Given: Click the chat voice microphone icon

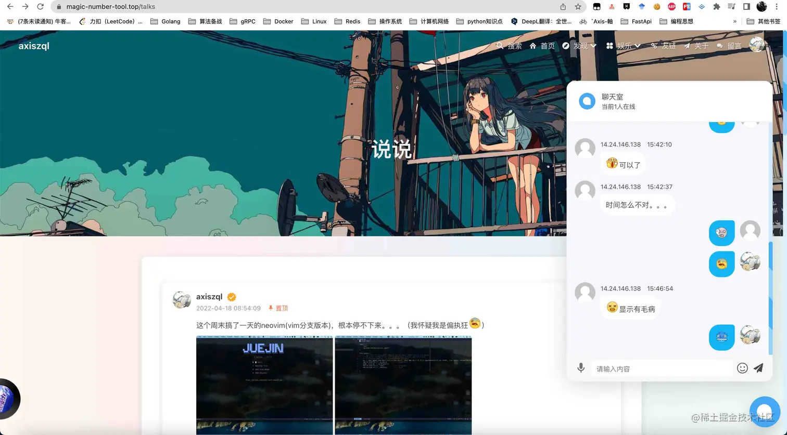Looking at the screenshot, I should click(581, 368).
